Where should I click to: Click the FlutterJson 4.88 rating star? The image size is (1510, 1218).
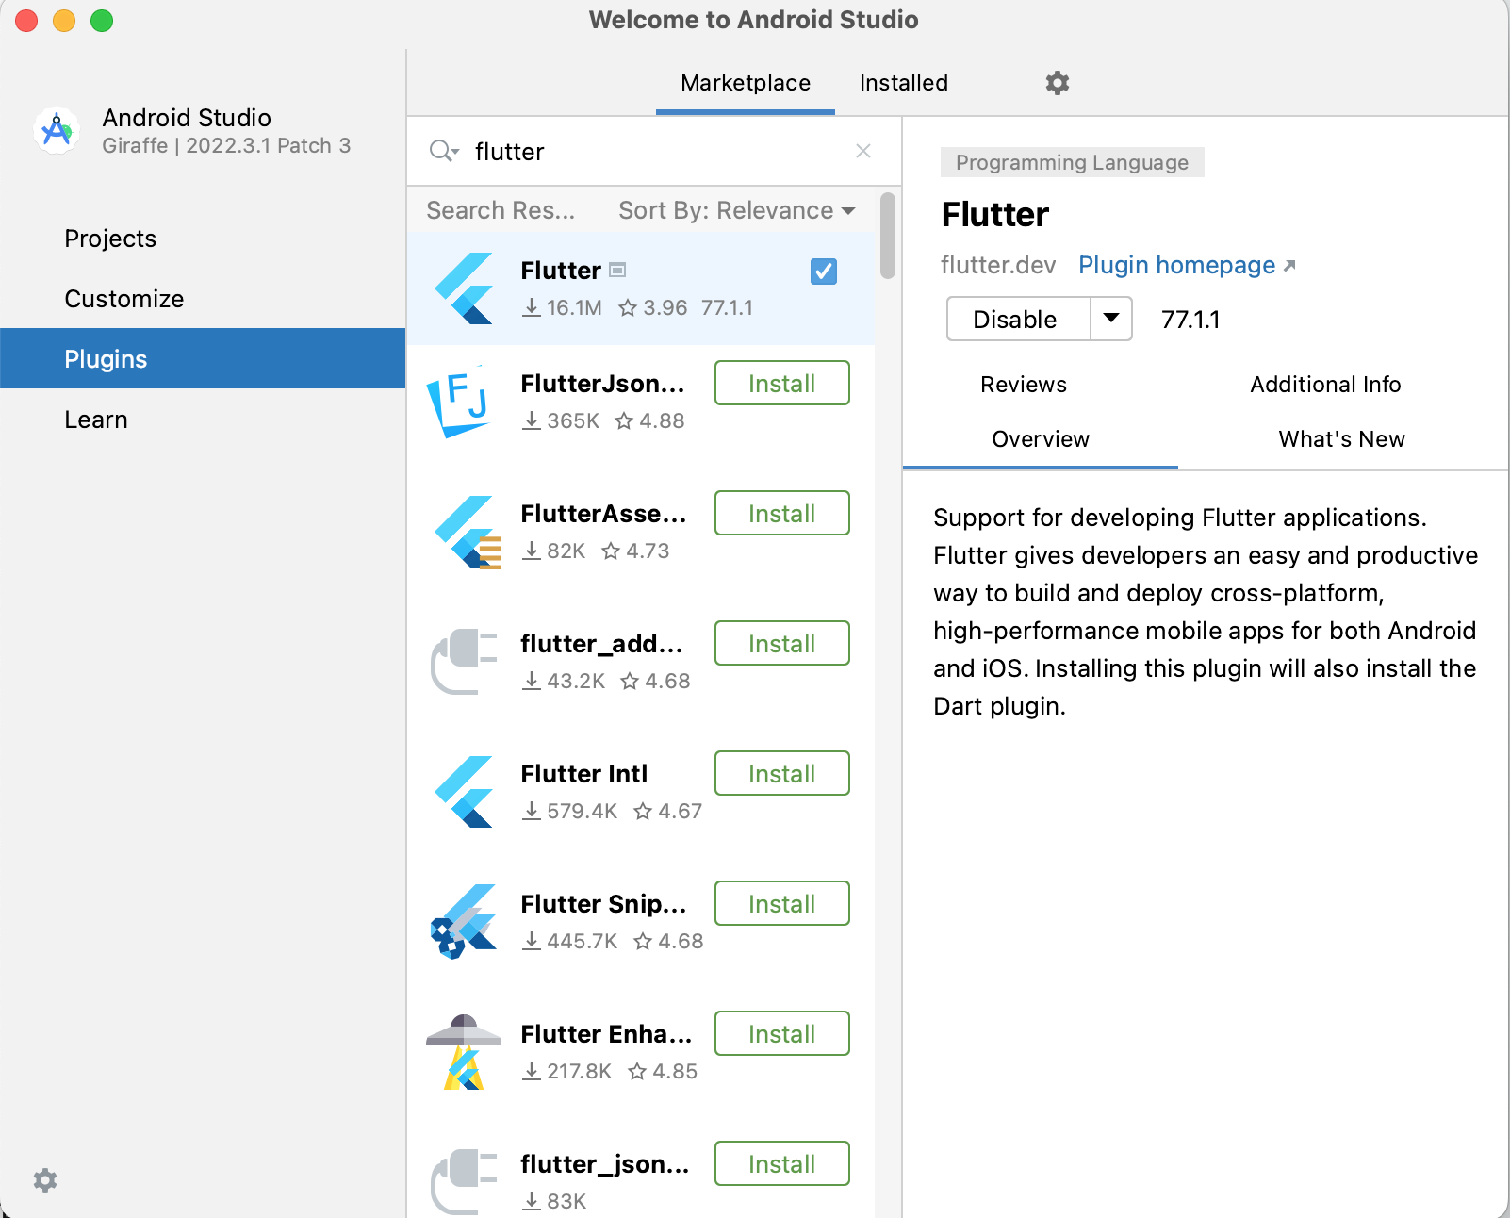pyautogui.click(x=624, y=420)
